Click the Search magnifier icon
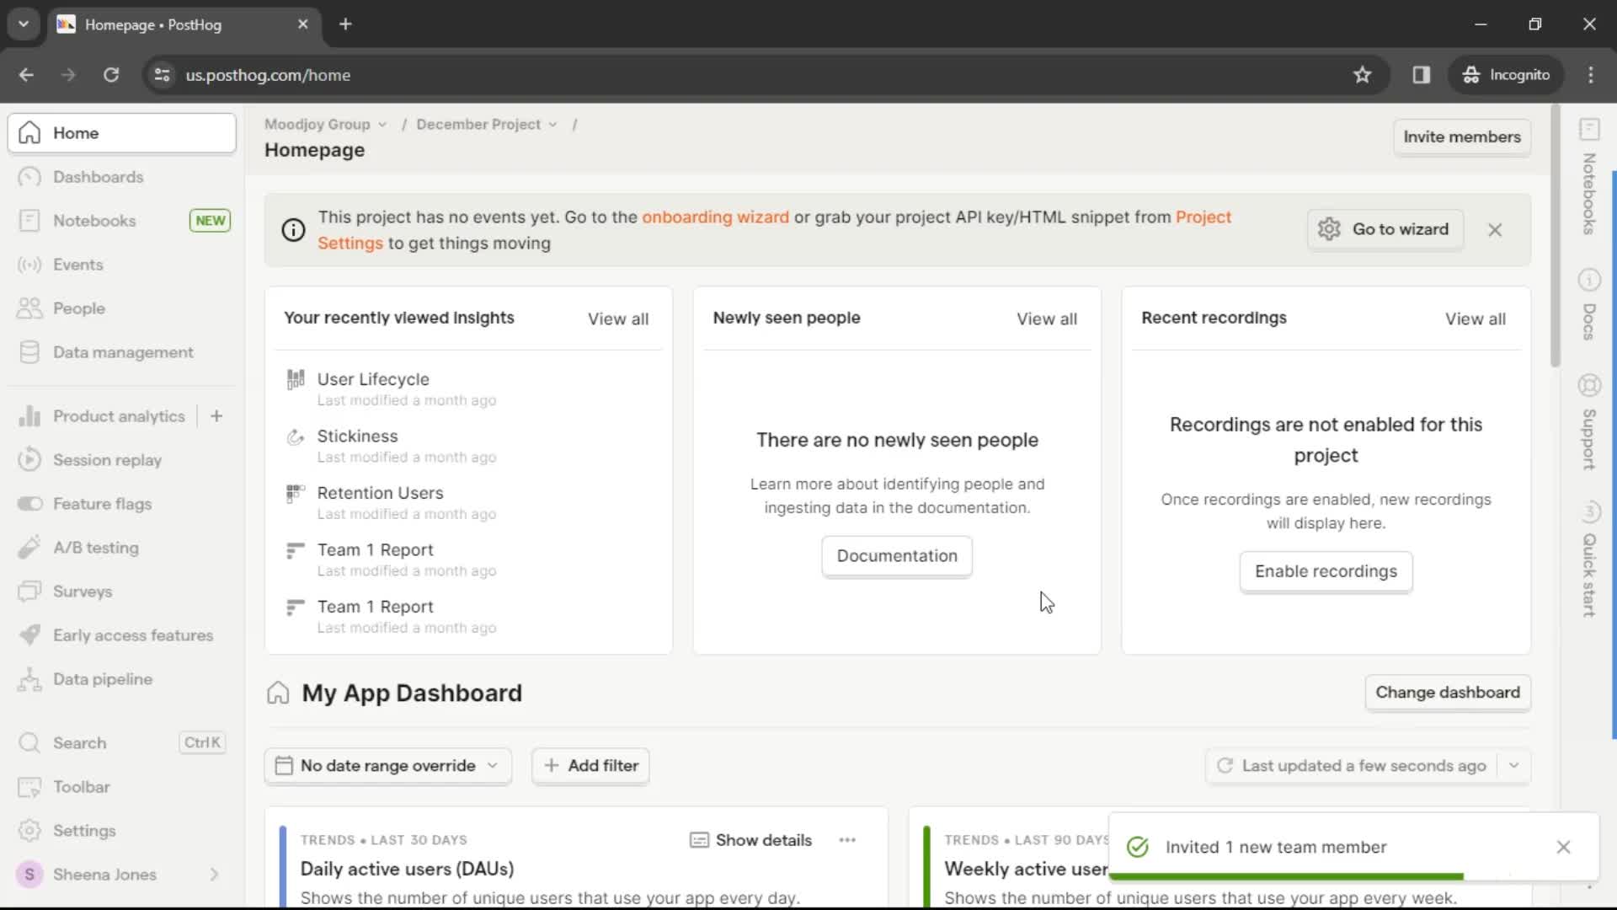 29,743
